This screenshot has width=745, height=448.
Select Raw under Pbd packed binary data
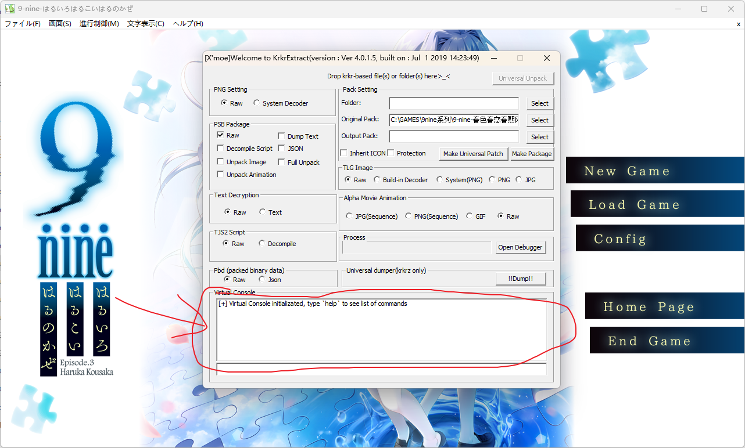click(235, 280)
